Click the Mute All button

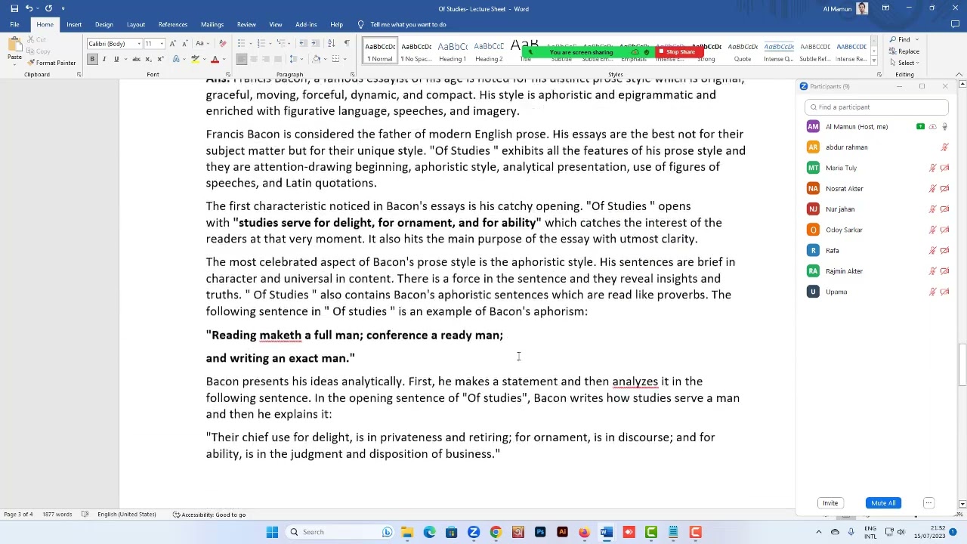pos(883,503)
